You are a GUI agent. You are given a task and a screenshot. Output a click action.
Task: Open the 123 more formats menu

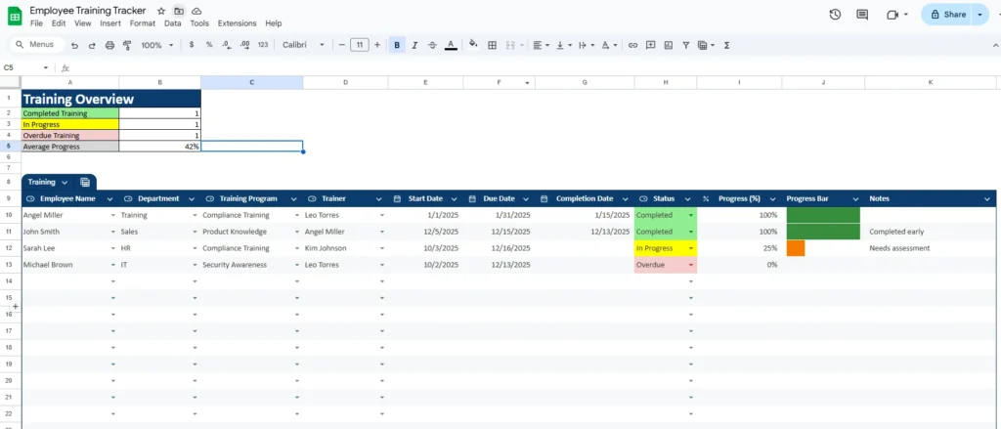[x=263, y=45]
